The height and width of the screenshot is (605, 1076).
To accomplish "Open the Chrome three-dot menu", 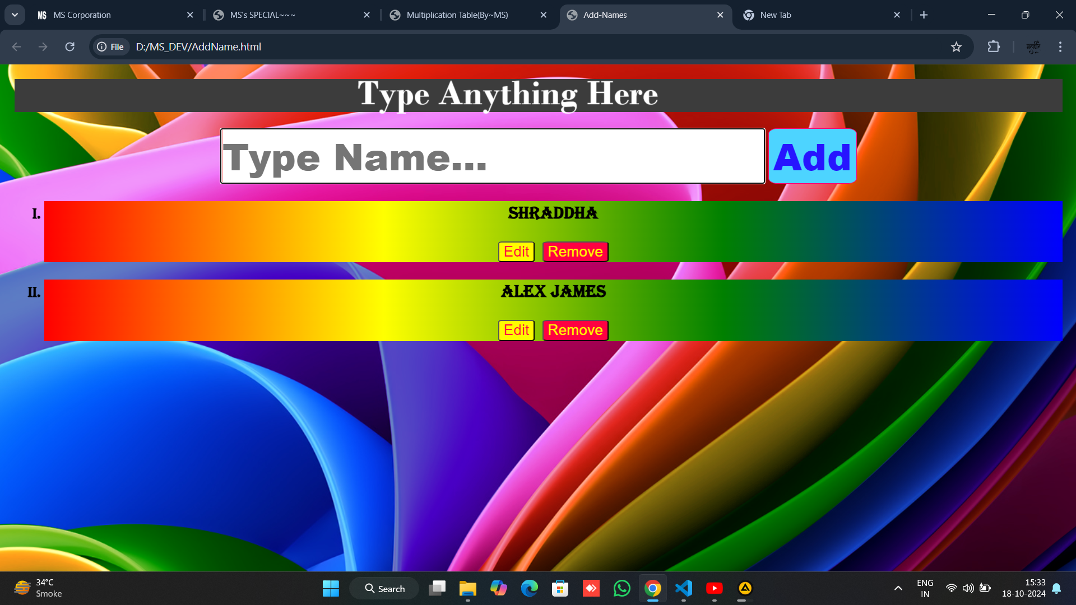I will point(1060,47).
